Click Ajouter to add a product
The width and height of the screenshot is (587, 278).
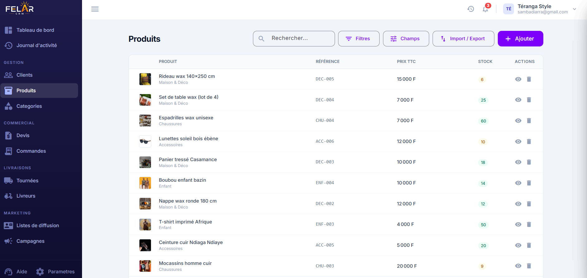[520, 39]
